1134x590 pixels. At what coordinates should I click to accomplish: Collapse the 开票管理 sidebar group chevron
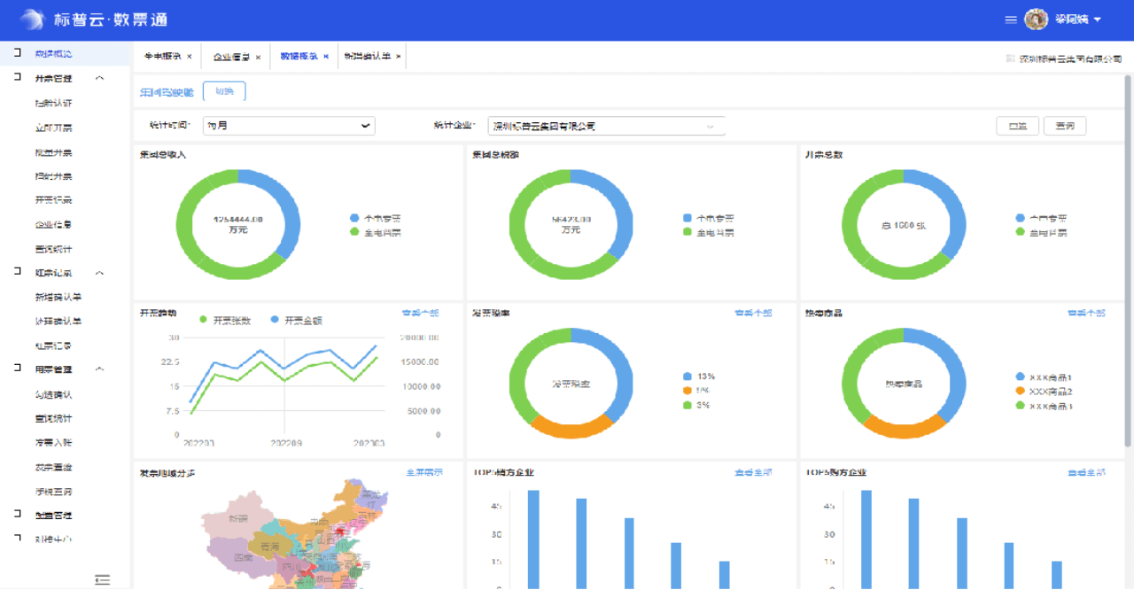[x=99, y=78]
